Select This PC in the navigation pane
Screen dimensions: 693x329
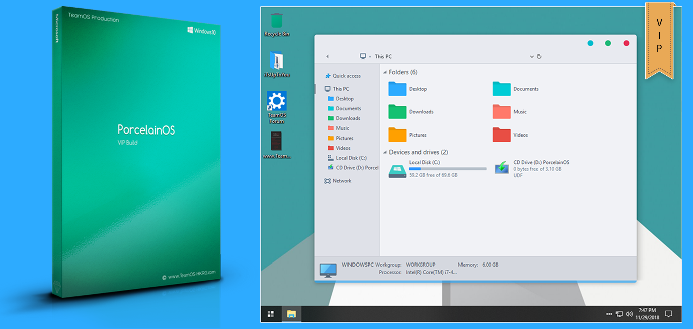tap(337, 89)
